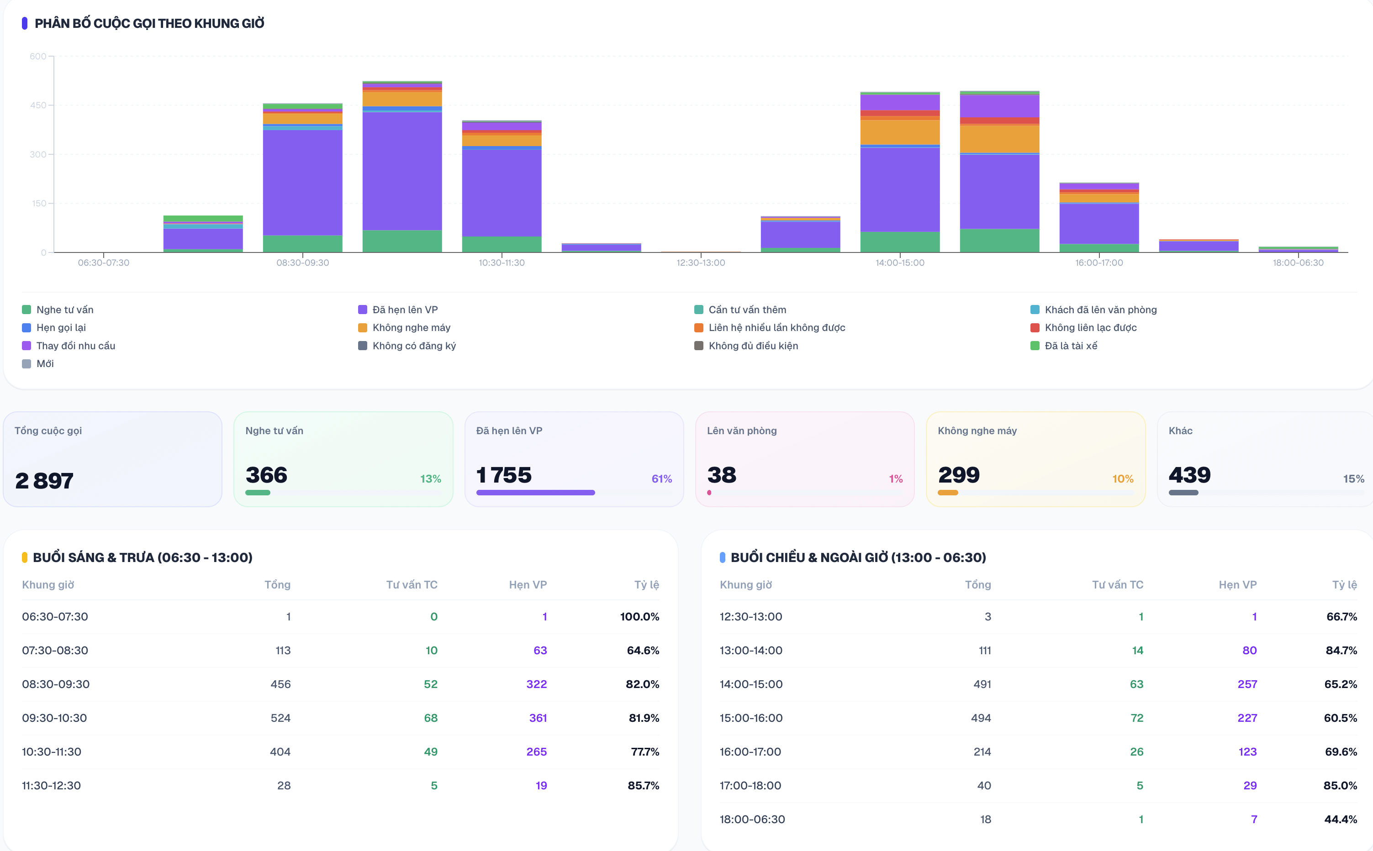
Task: Toggle 'Cần tư vấn thêm' legend entry
Action: click(739, 310)
